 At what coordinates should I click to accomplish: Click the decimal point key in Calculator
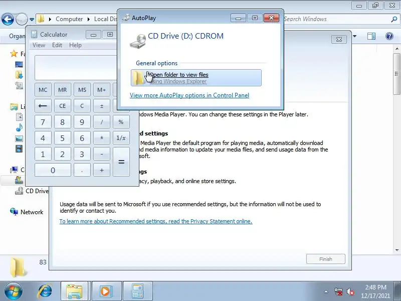point(82,170)
